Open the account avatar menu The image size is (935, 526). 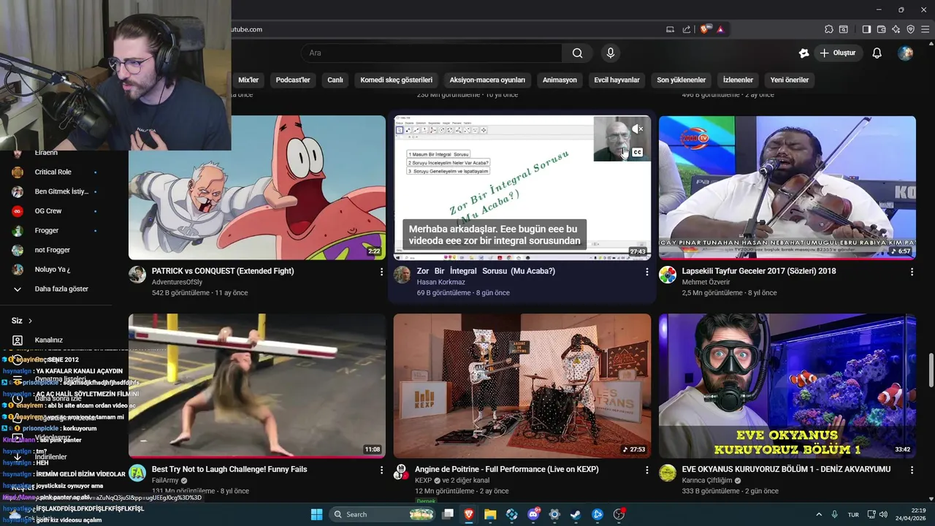coord(906,53)
